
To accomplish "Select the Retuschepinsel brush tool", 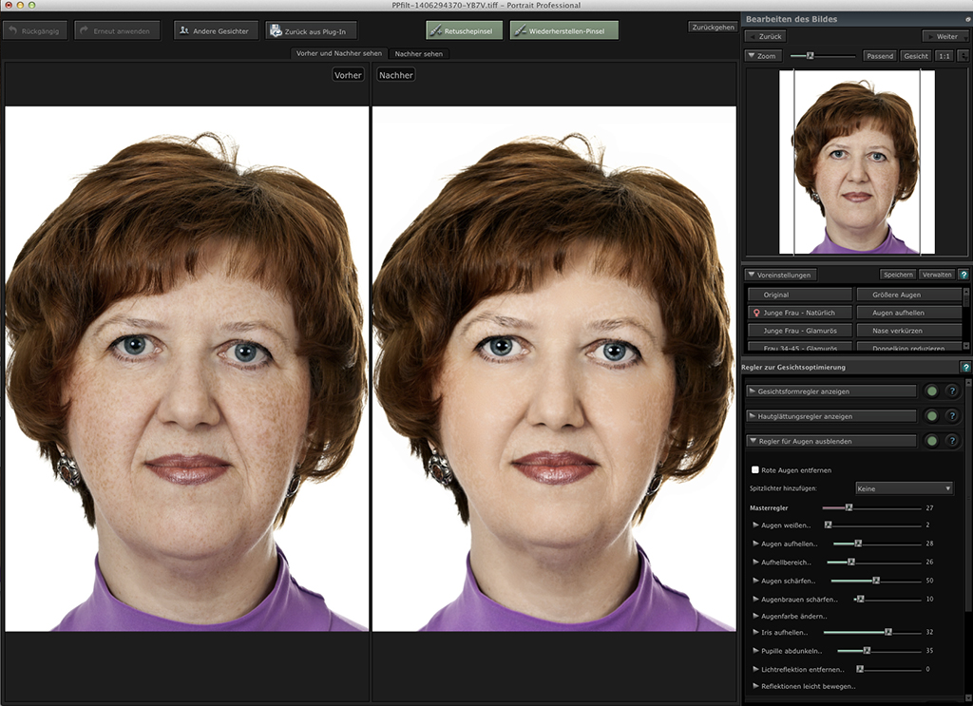I will point(465,30).
